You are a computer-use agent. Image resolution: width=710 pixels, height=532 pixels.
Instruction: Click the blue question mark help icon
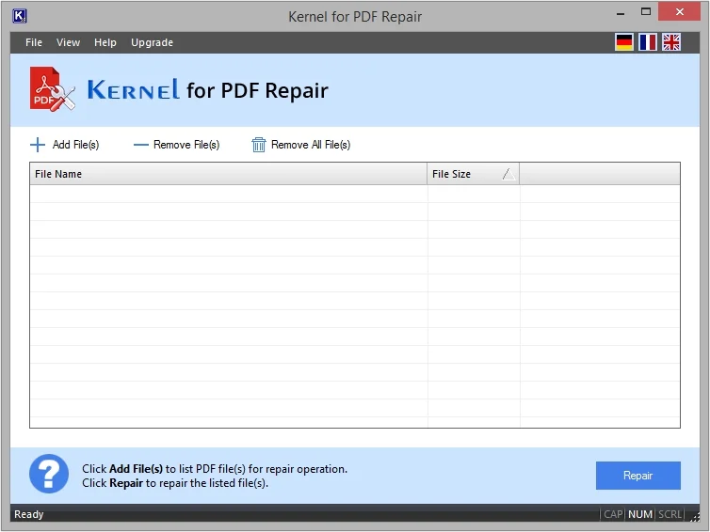pos(49,474)
